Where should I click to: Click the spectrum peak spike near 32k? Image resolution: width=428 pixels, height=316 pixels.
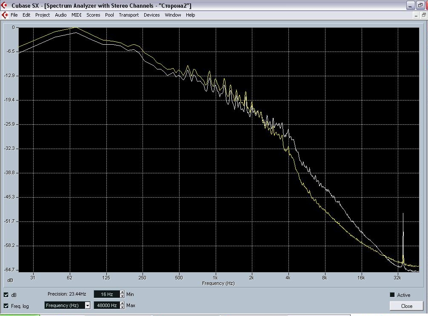click(x=403, y=238)
